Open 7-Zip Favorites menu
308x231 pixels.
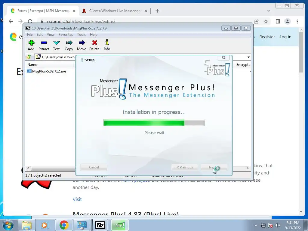pos(66,35)
